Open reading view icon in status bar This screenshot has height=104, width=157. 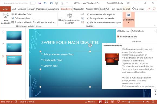coord(112,102)
